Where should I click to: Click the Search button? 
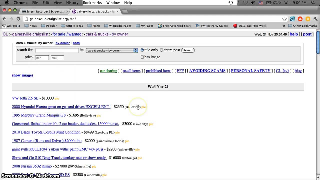[188, 50]
